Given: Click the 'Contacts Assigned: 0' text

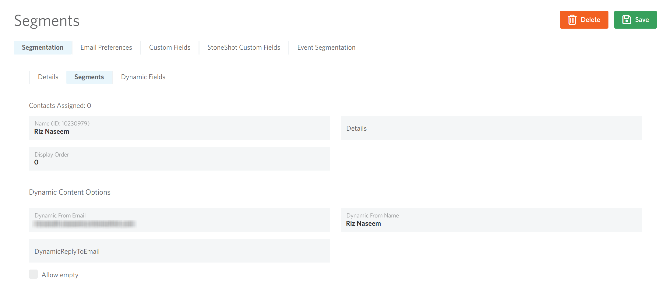Looking at the screenshot, I should [x=60, y=106].
